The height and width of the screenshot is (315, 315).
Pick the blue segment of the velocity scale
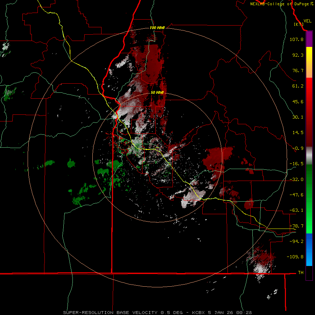pos(309,250)
